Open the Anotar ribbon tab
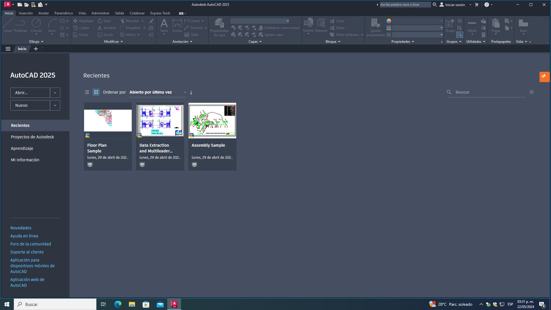 tap(44, 13)
